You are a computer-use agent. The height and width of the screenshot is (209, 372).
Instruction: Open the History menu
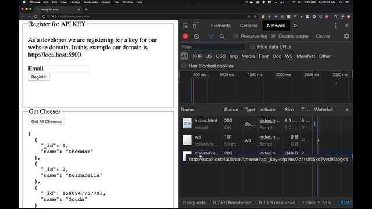(75, 2)
